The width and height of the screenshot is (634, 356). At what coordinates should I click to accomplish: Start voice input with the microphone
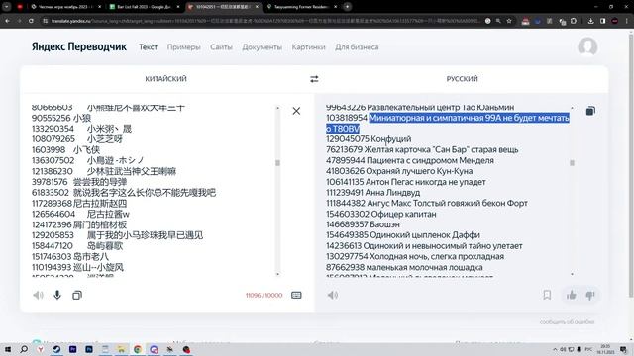pos(57,295)
